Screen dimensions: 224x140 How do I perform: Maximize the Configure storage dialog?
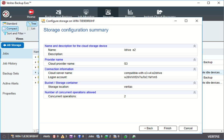pos(186,21)
